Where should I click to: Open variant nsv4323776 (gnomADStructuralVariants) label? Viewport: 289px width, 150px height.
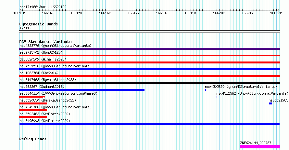[56, 46]
